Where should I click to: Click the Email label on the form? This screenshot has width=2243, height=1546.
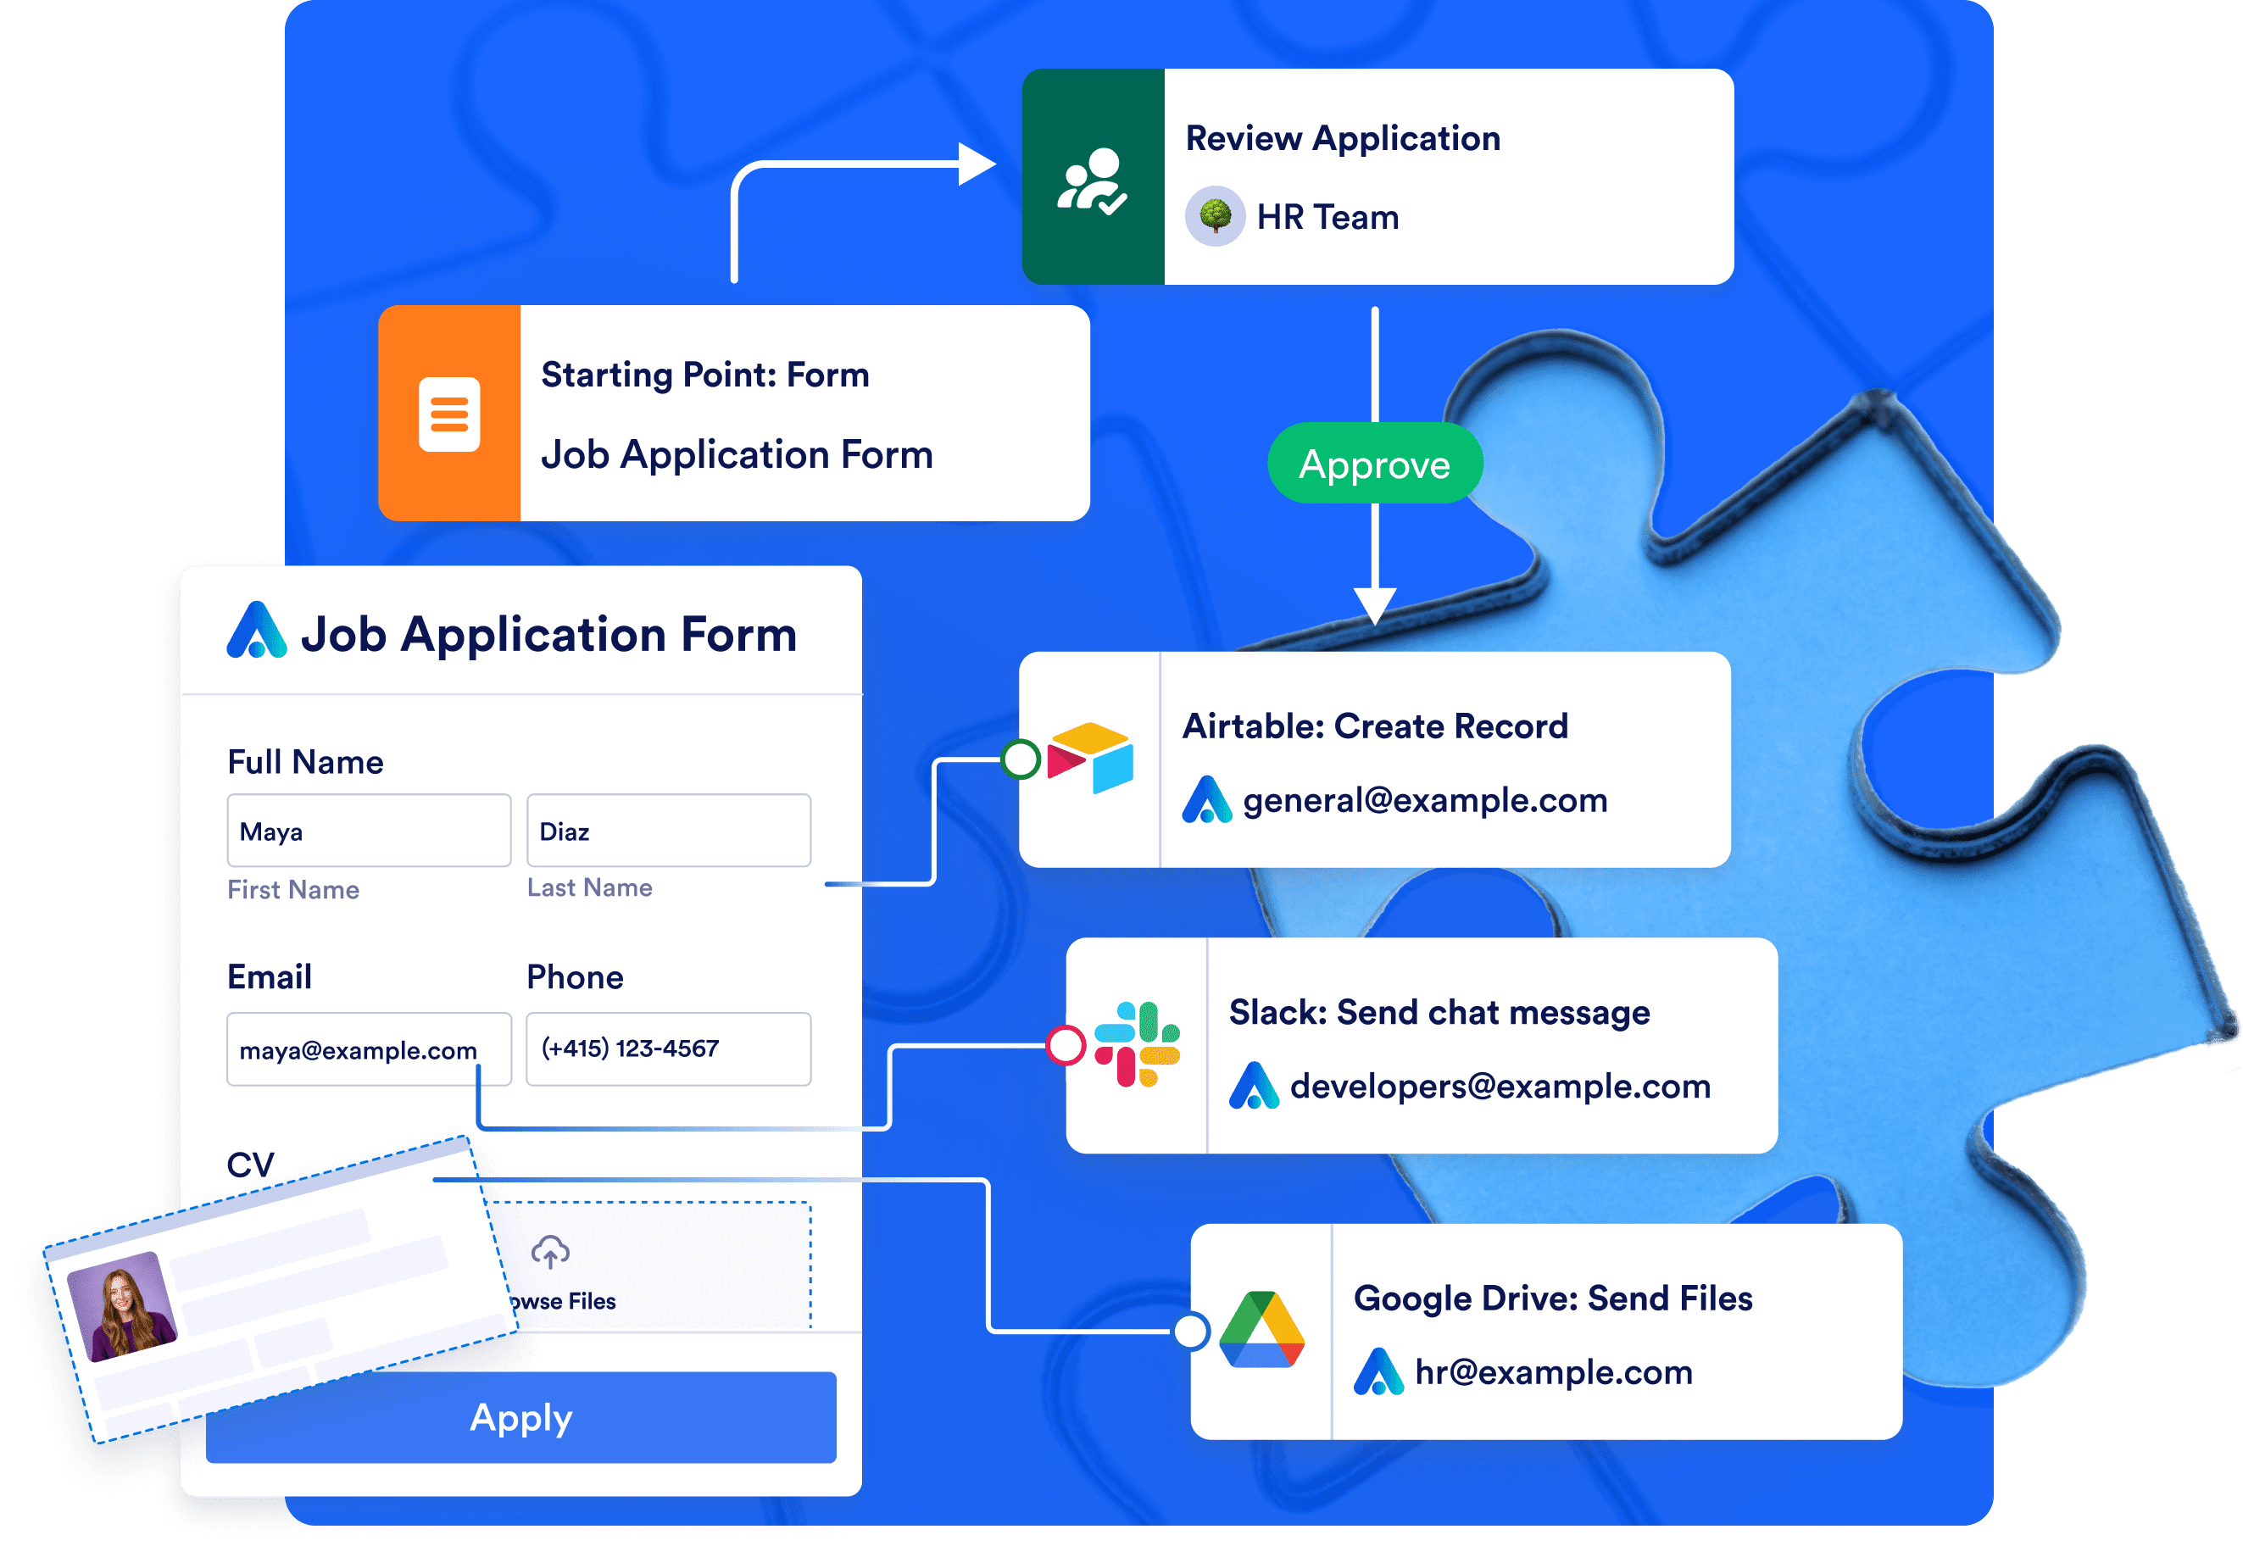click(270, 976)
